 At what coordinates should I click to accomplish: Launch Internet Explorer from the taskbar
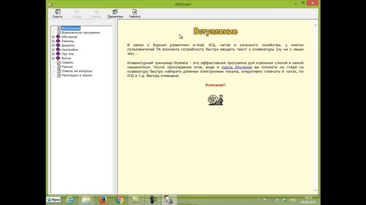pos(70,200)
